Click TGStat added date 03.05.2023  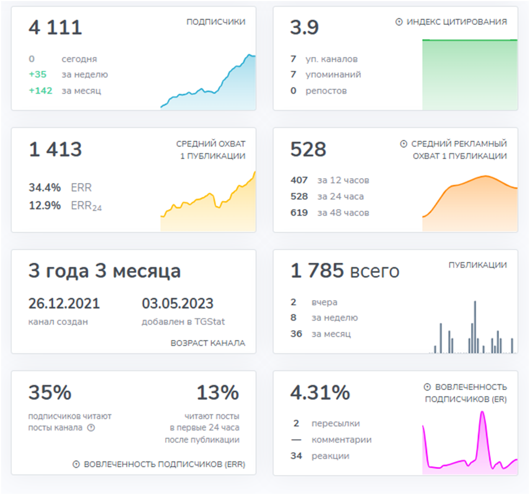178,304
